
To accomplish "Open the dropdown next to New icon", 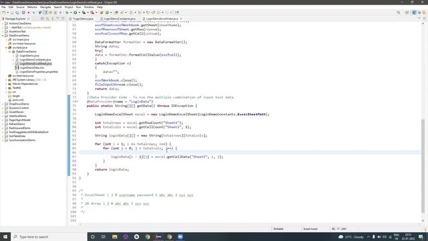I will tap(7, 13).
